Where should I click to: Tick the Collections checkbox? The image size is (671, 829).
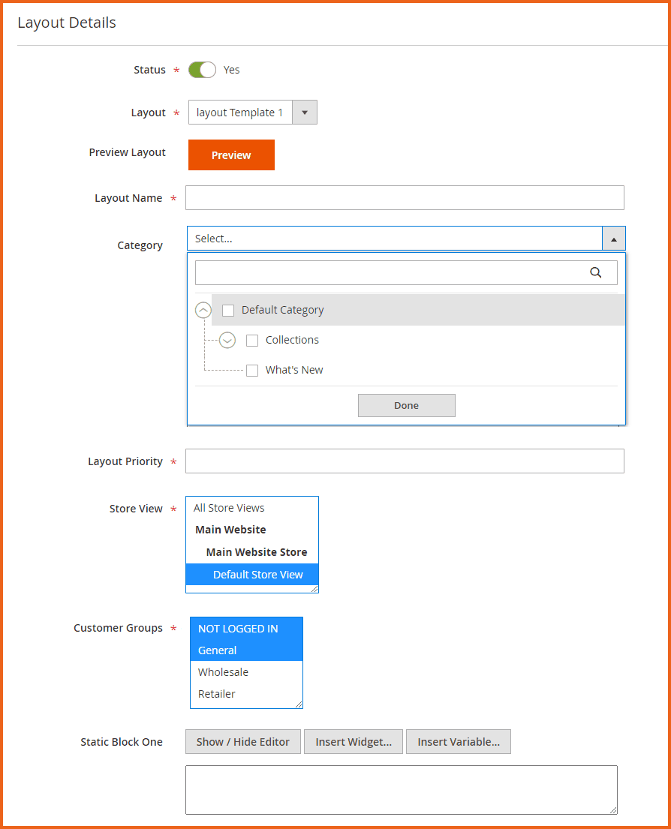click(x=252, y=341)
